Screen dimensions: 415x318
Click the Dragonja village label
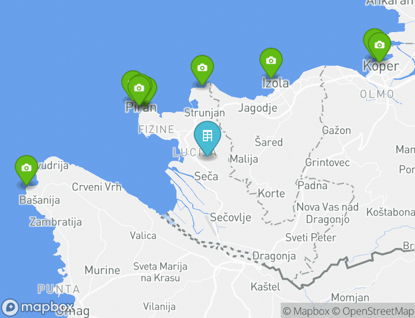point(274,256)
